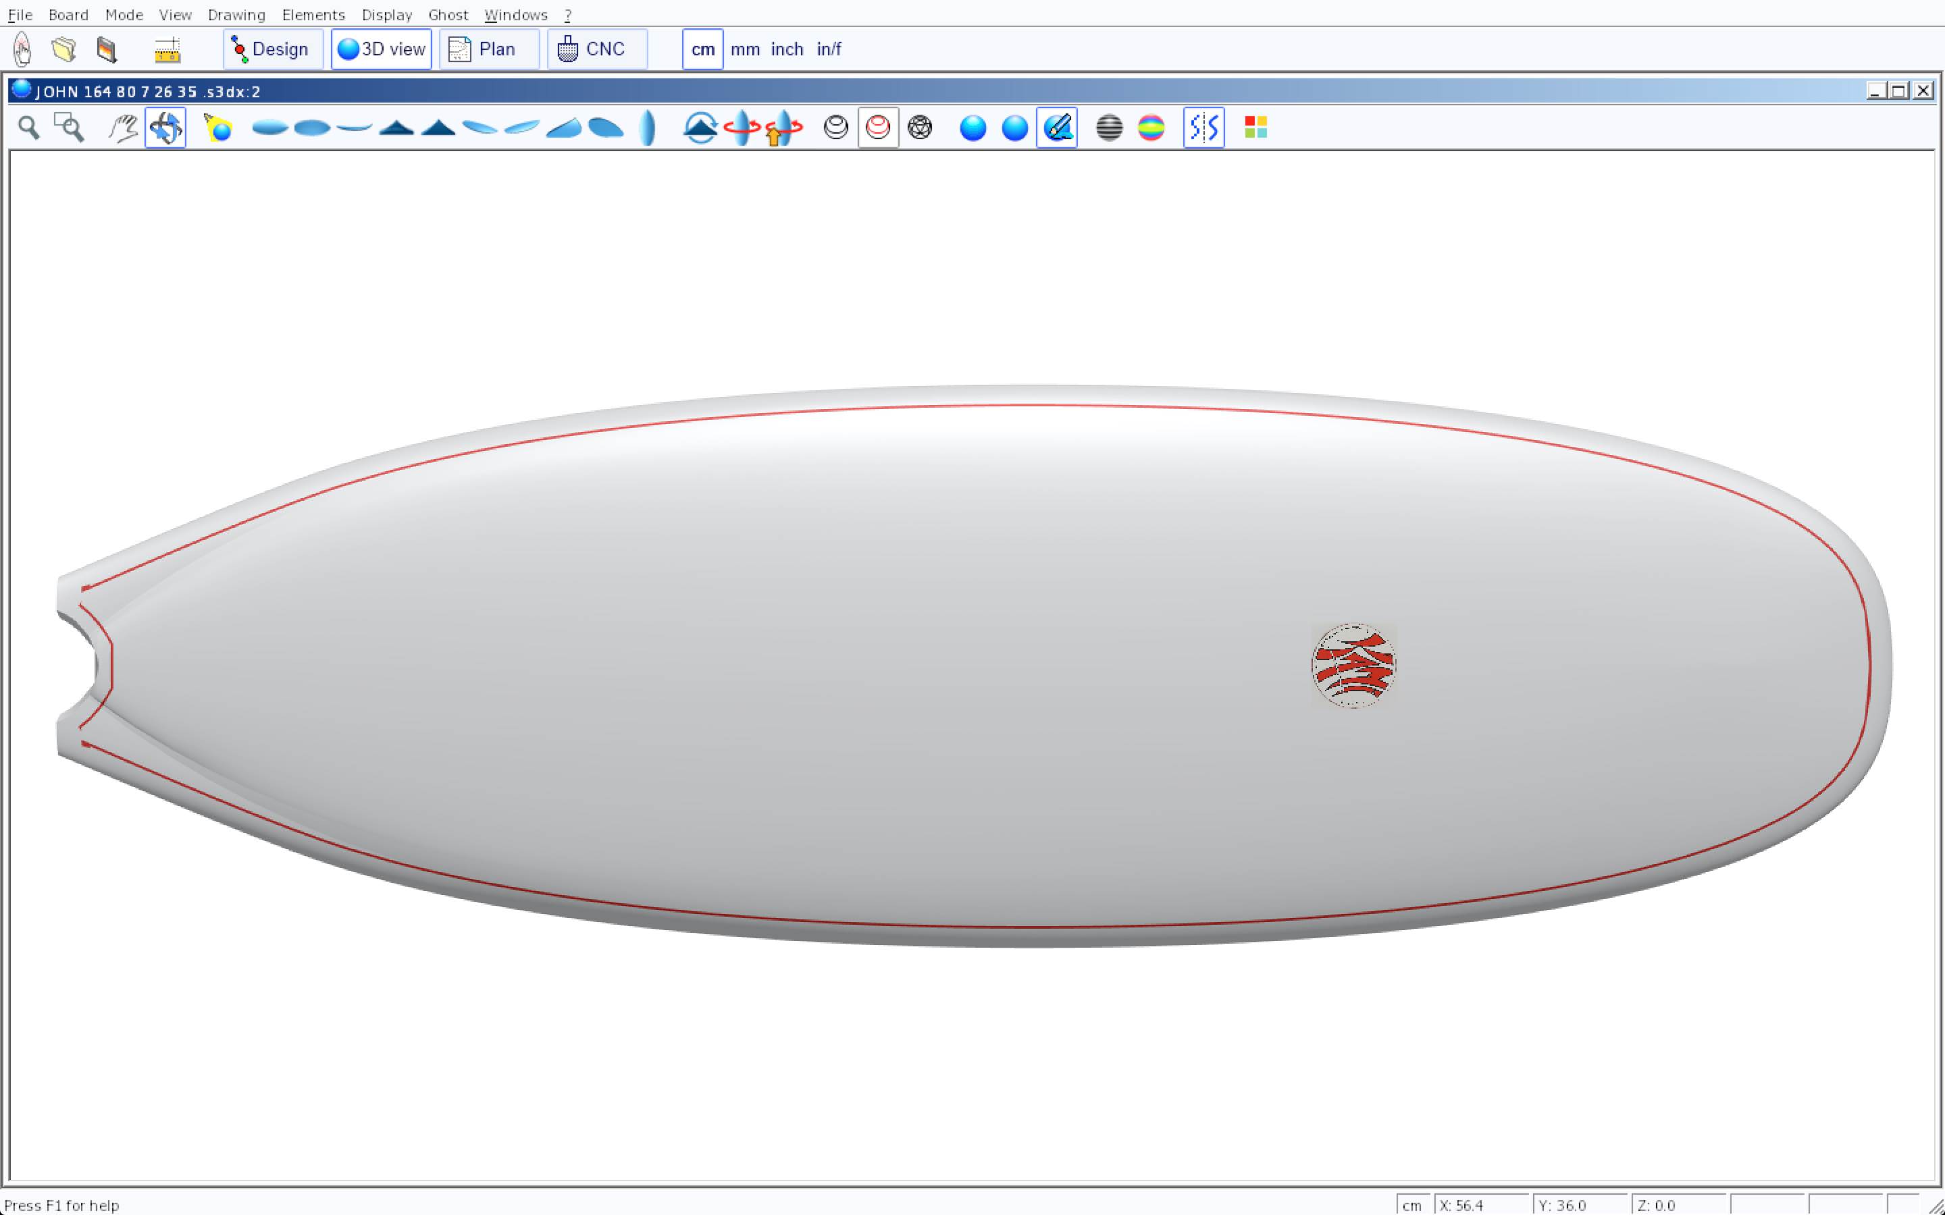Click the red logo on surfboard

(1353, 666)
